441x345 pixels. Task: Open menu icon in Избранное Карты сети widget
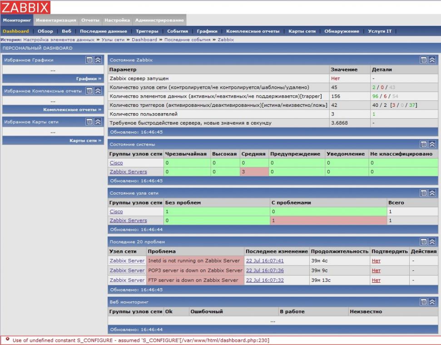pos(89,121)
